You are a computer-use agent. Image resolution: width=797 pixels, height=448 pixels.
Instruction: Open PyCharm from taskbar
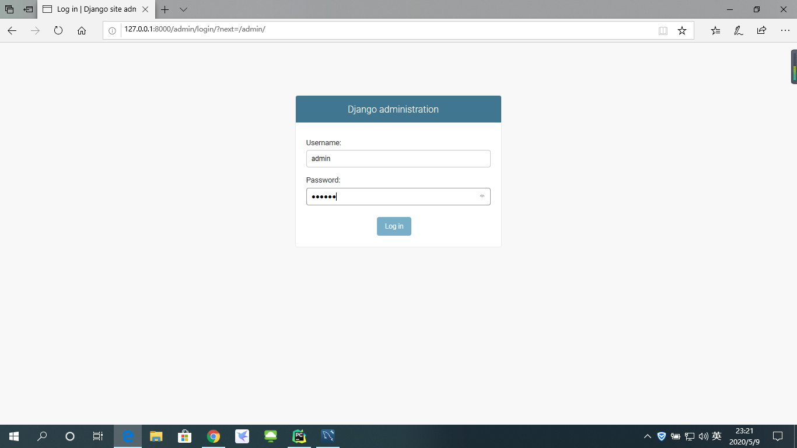pyautogui.click(x=299, y=436)
